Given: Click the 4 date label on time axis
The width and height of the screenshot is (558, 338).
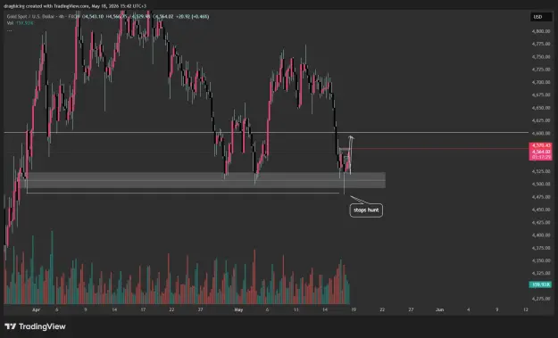Looking at the screenshot, I should 469,310.
